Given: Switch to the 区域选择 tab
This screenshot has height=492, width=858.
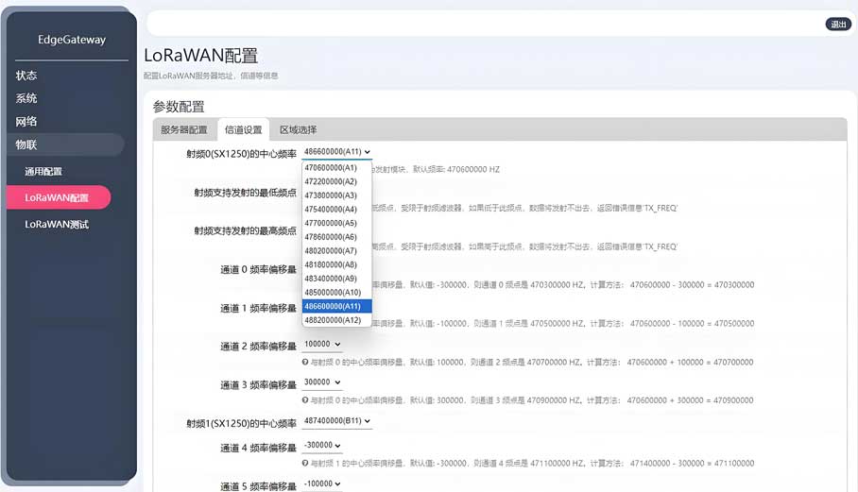Looking at the screenshot, I should (x=298, y=130).
